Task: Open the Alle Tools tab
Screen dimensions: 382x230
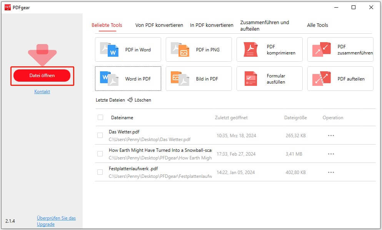Action: click(317, 25)
